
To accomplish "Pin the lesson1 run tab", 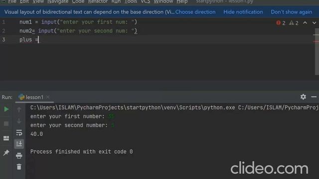I will pyautogui.click(x=6, y=153).
